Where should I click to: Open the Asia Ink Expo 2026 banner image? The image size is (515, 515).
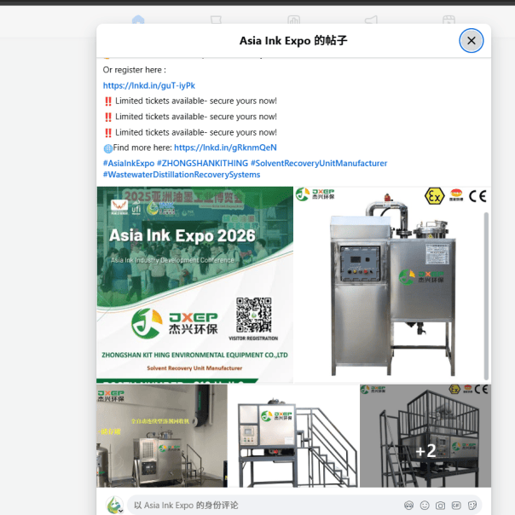(x=194, y=285)
